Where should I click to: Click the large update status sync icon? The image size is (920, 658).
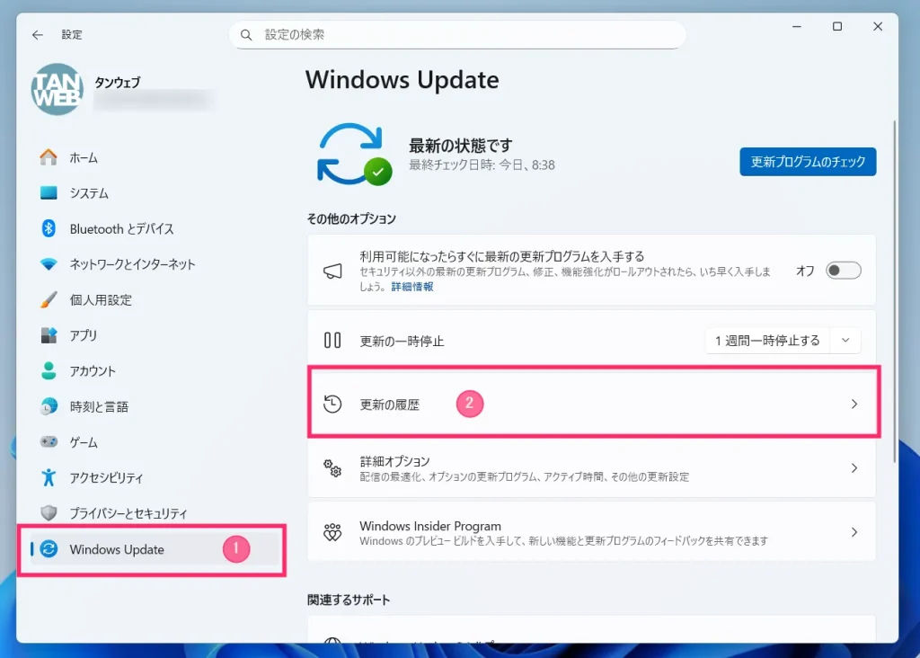pos(354,154)
